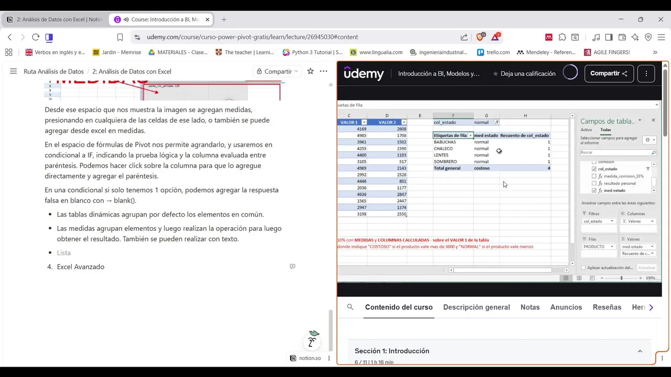The image size is (671, 377).
Task: Open the field list gear tools dropdown
Action: click(x=650, y=140)
